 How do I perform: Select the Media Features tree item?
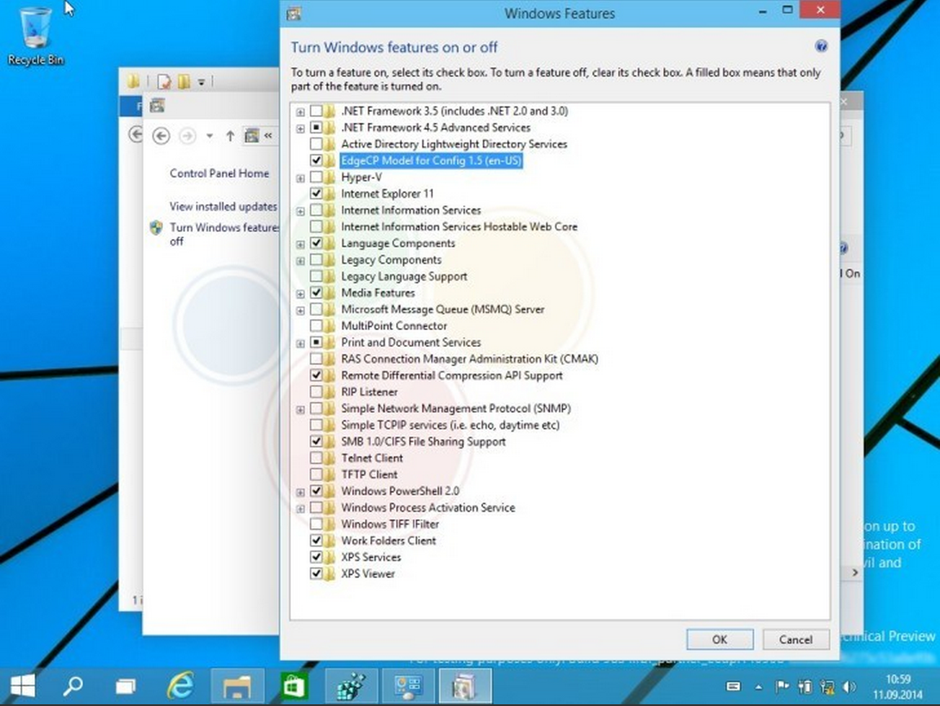[x=378, y=293]
